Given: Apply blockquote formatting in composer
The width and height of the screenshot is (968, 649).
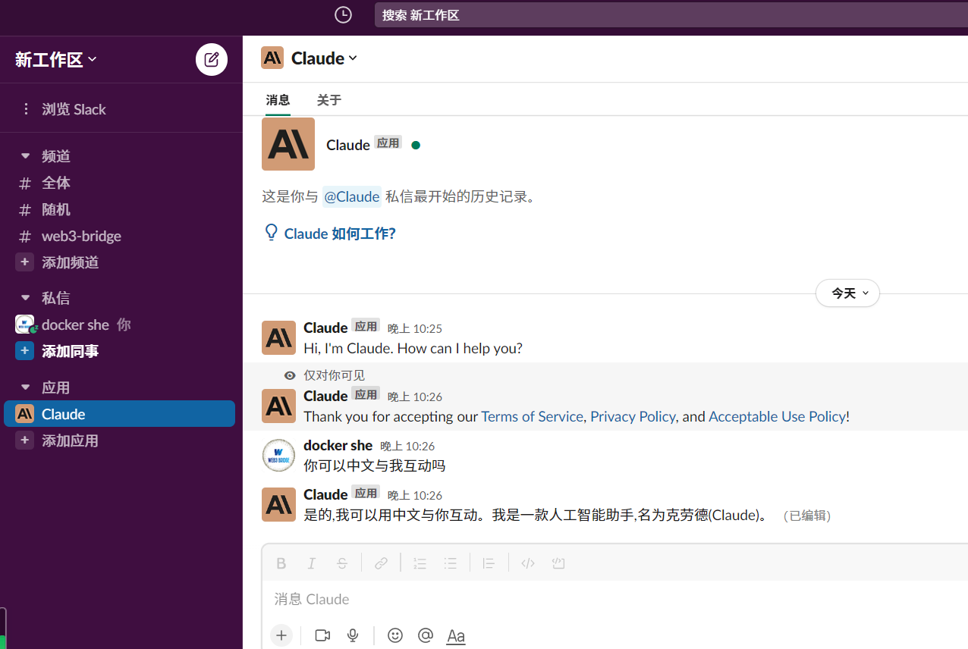Looking at the screenshot, I should pyautogui.click(x=489, y=563).
